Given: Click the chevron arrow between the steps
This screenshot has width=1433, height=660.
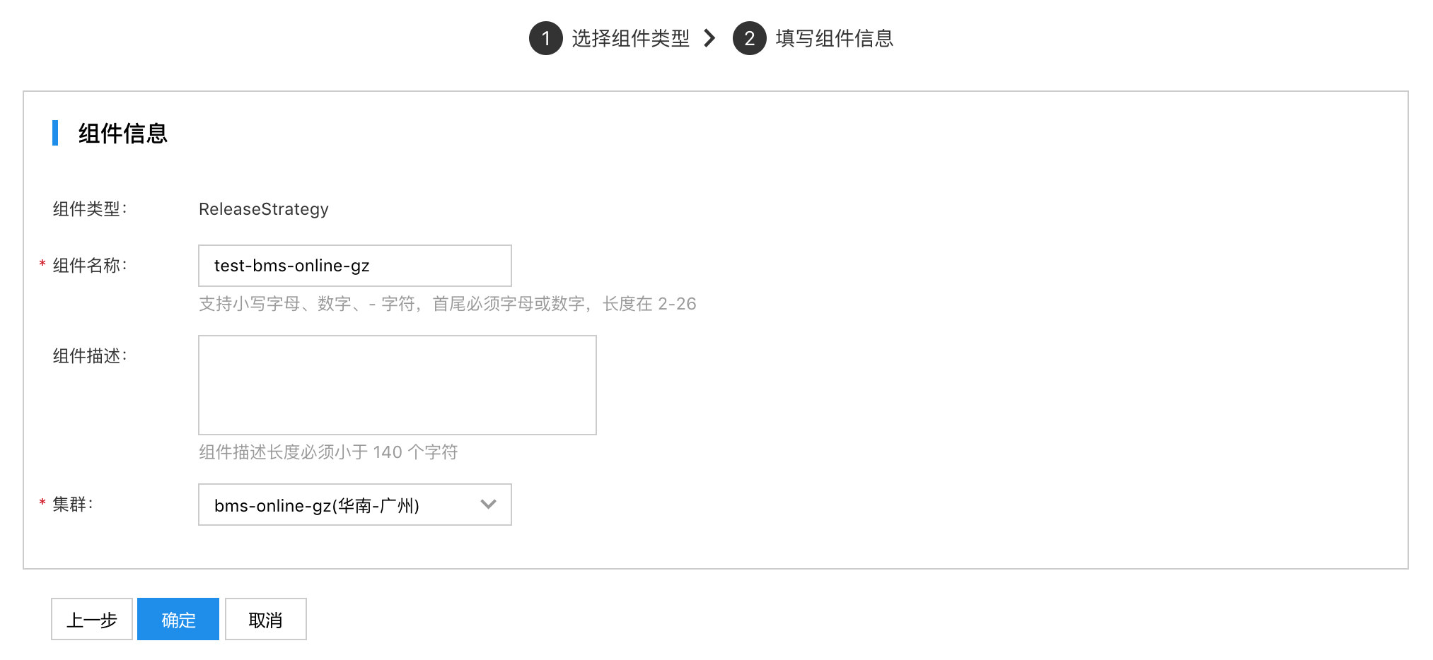Looking at the screenshot, I should coord(709,38).
